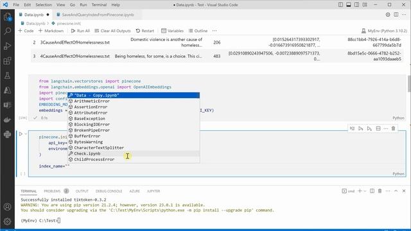Click Clear All Outputs button
Viewport: 411px width, 231px height.
tap(112, 31)
